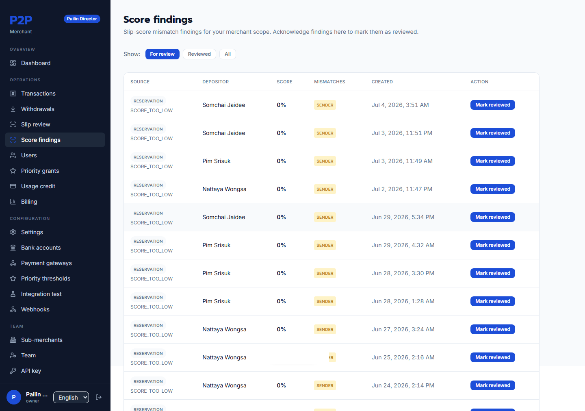This screenshot has height=411, width=585.
Task: Click the Bank accounts building icon
Action: [13, 248]
